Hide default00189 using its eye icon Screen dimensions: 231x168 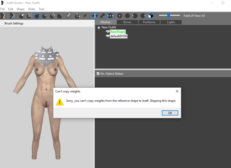click(108, 36)
